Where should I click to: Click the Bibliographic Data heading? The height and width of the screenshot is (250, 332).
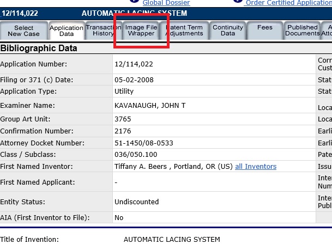[x=39, y=48]
